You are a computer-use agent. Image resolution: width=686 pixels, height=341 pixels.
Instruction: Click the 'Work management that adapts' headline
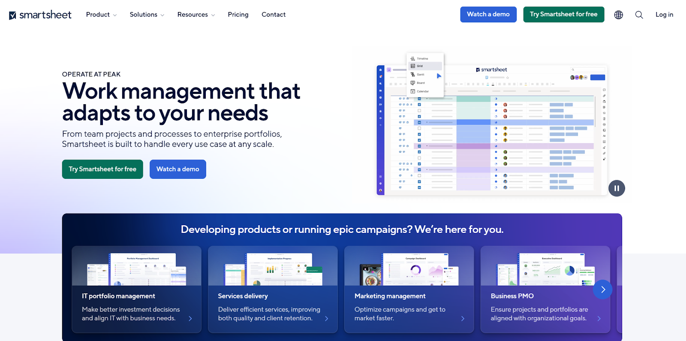(181, 102)
